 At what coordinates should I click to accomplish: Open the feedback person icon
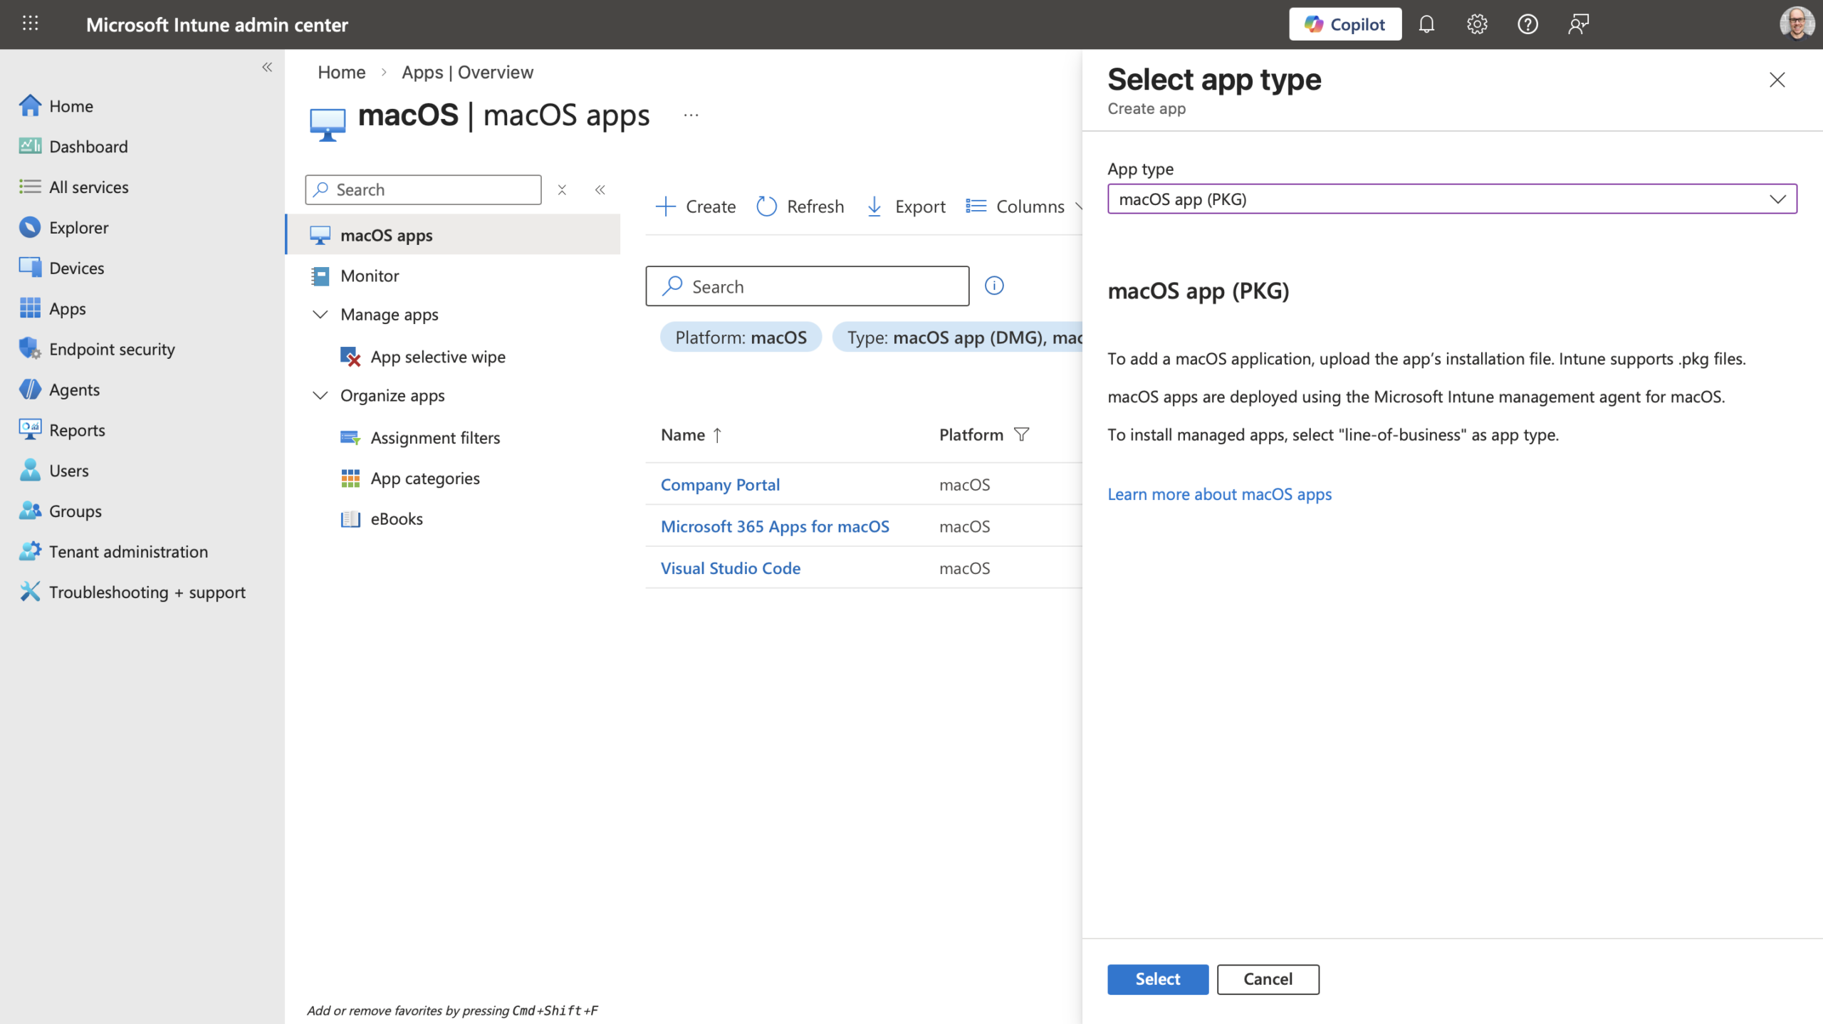click(x=1578, y=24)
